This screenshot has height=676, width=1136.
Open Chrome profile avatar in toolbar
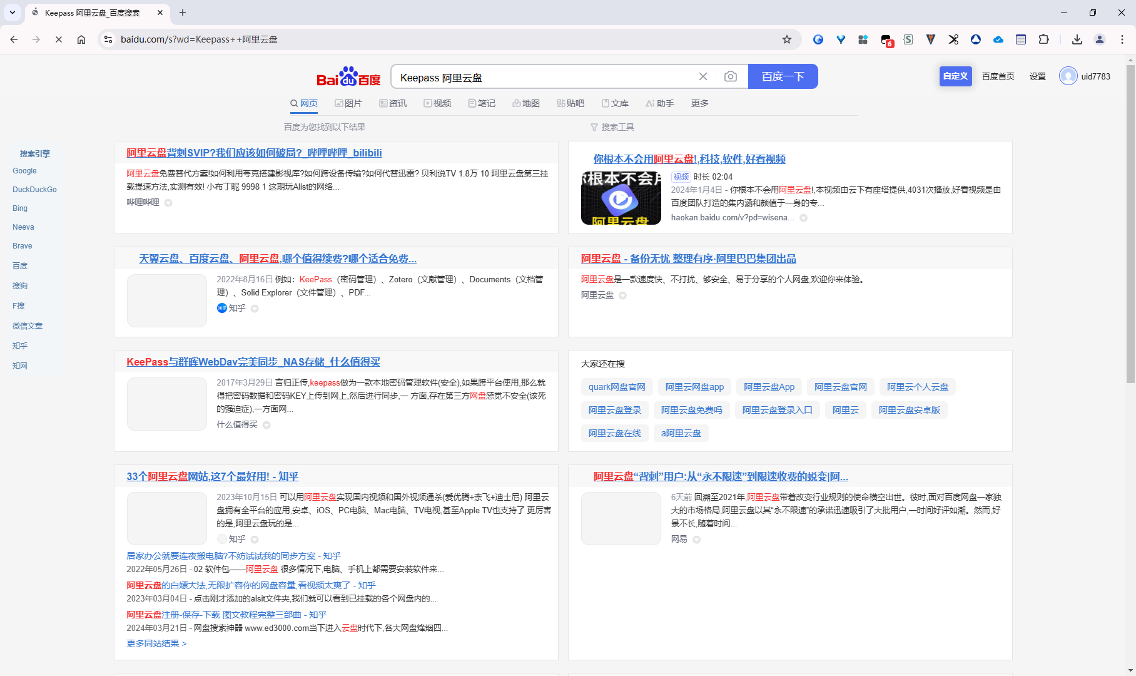click(x=1100, y=39)
